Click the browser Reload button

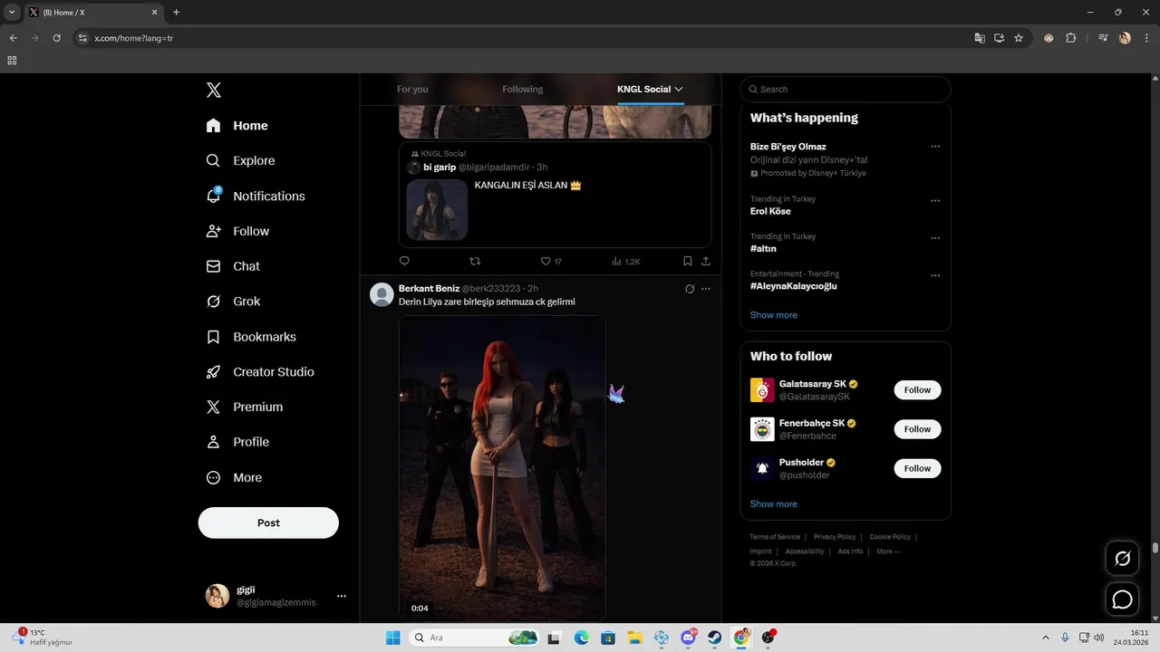[56, 38]
